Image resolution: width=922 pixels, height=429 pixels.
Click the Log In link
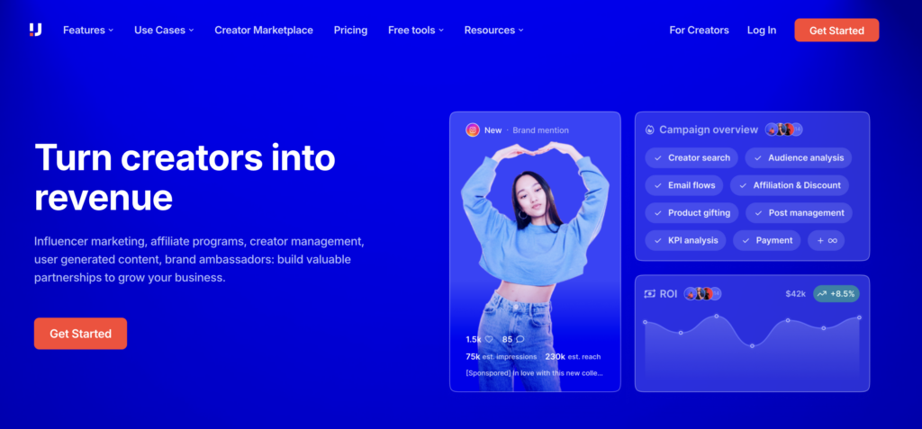tap(762, 30)
